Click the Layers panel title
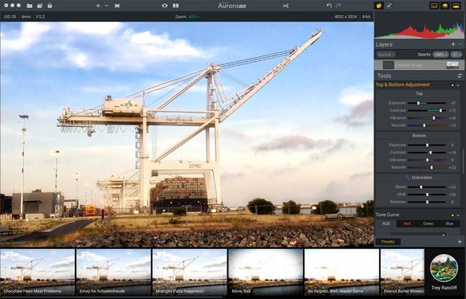This screenshot has width=466, height=299. [x=384, y=44]
